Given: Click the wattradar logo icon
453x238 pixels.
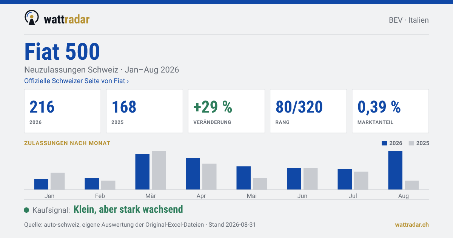Looking at the screenshot, I should tap(31, 17).
